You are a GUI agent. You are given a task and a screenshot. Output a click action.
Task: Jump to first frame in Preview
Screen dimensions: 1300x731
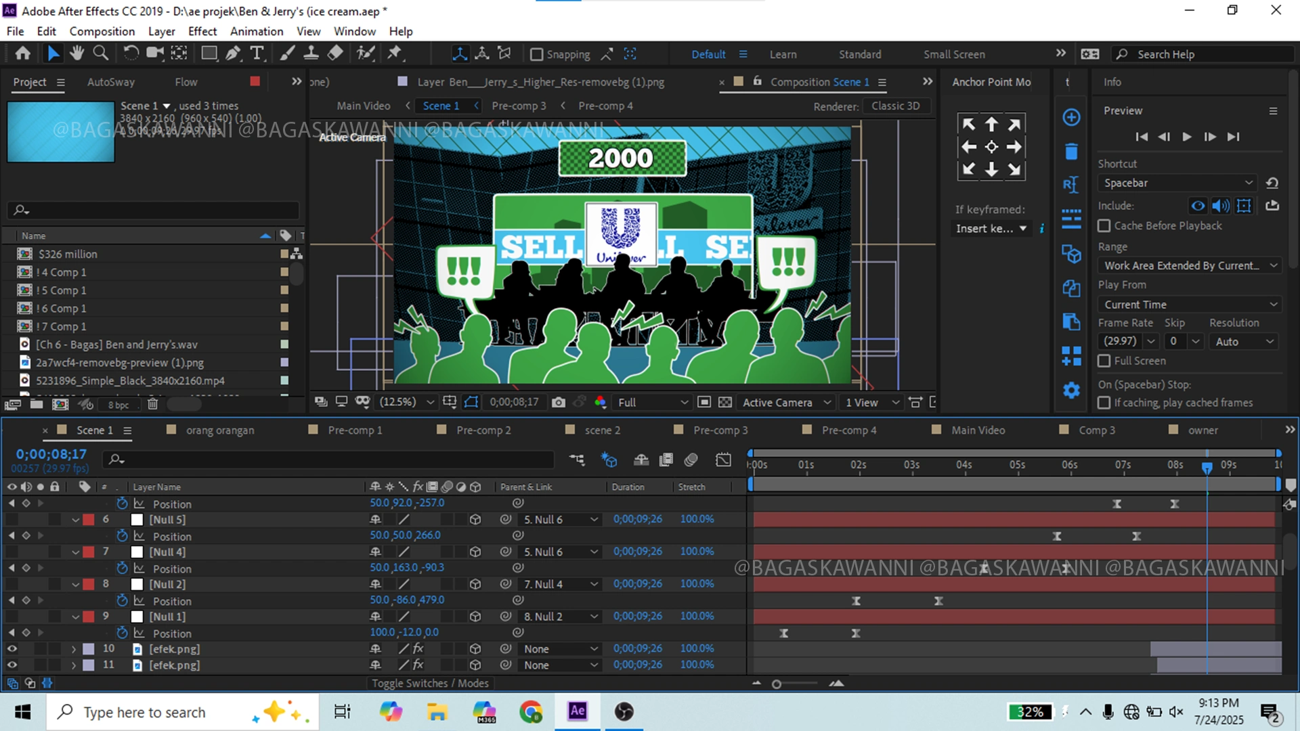[1142, 137]
